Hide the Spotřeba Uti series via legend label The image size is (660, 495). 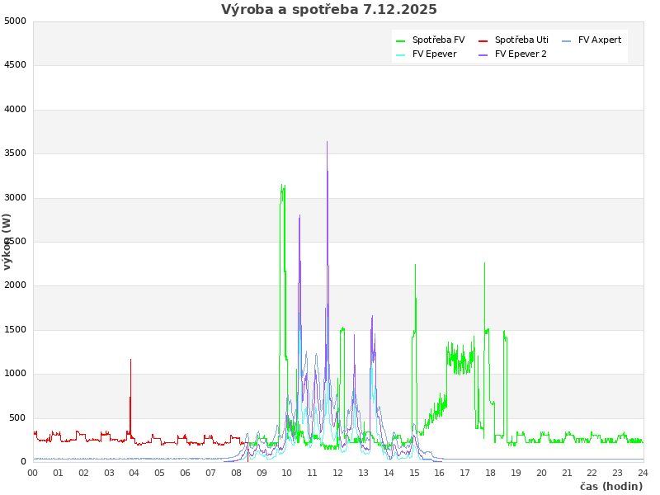click(521, 40)
